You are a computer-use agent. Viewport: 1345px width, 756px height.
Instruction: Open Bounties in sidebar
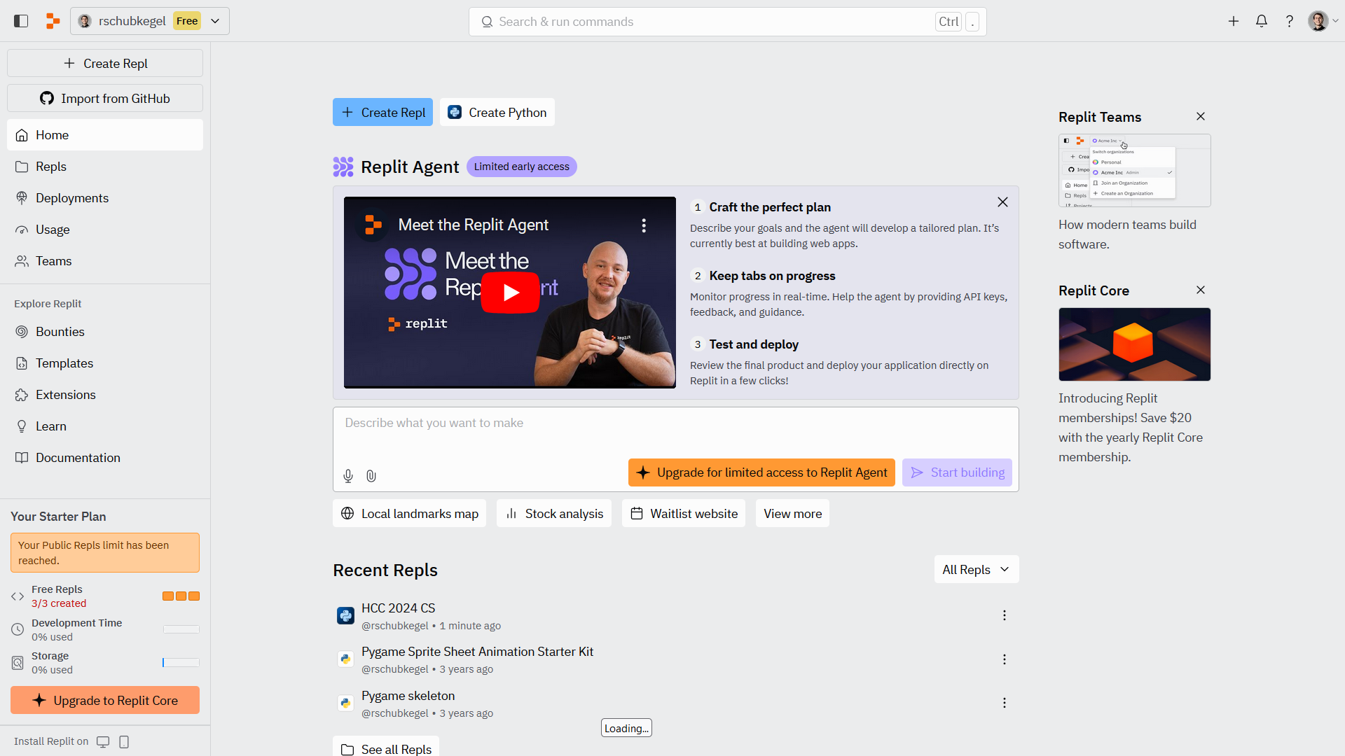click(x=105, y=332)
